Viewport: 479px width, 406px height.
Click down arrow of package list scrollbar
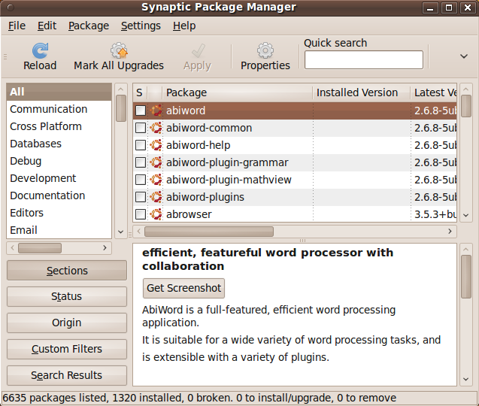[x=466, y=215]
